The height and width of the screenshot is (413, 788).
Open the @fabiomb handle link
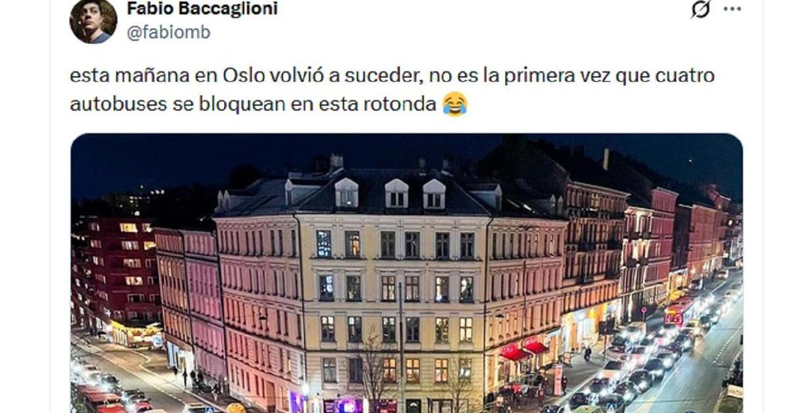click(168, 32)
